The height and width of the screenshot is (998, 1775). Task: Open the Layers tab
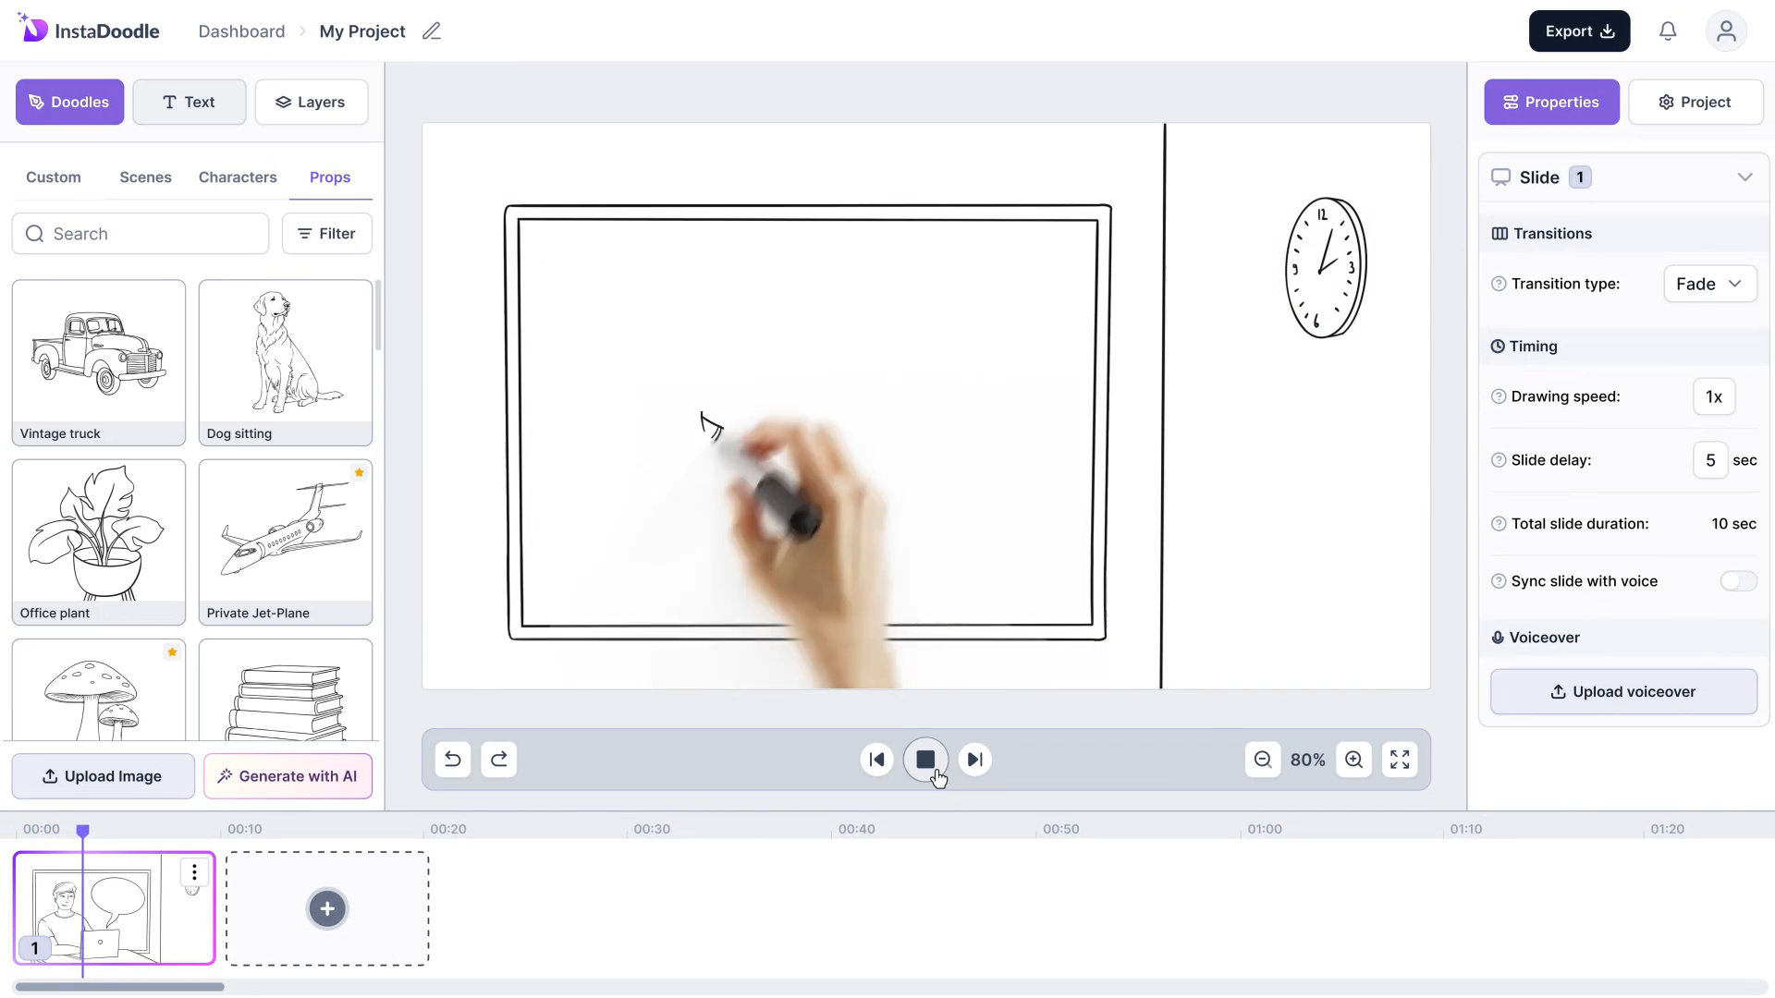click(x=311, y=103)
